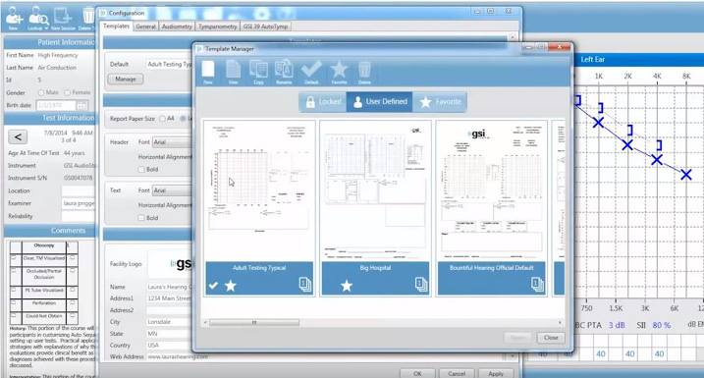Switch to the Tympanometry tab in Configuration
This screenshot has width=704, height=378.
[218, 27]
